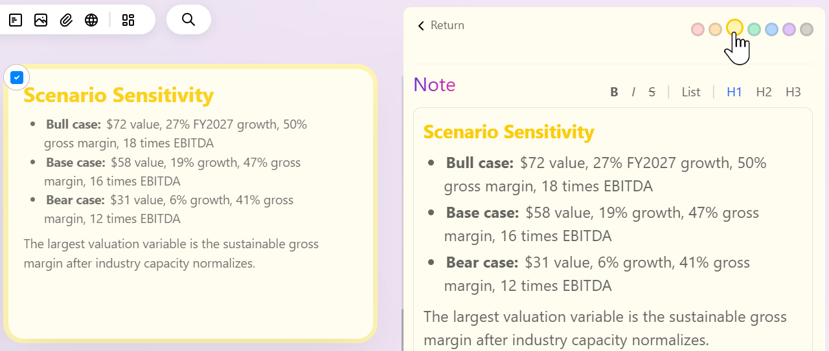This screenshot has height=351, width=829.
Task: Choose the gray color swatch
Action: [806, 29]
